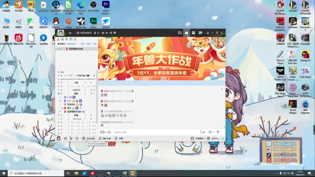Click the online user count 15
The width and height of the screenshot is (315, 177).
pos(97,33)
